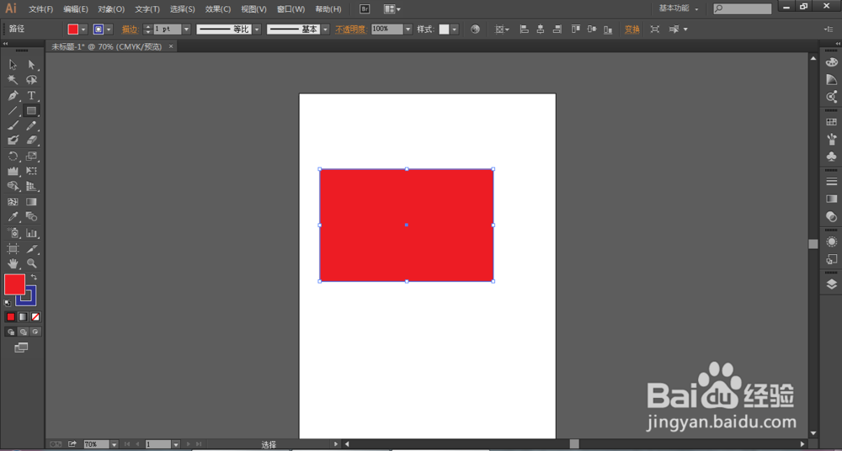
Task: Swap fill and stroke colors
Action: (34, 277)
